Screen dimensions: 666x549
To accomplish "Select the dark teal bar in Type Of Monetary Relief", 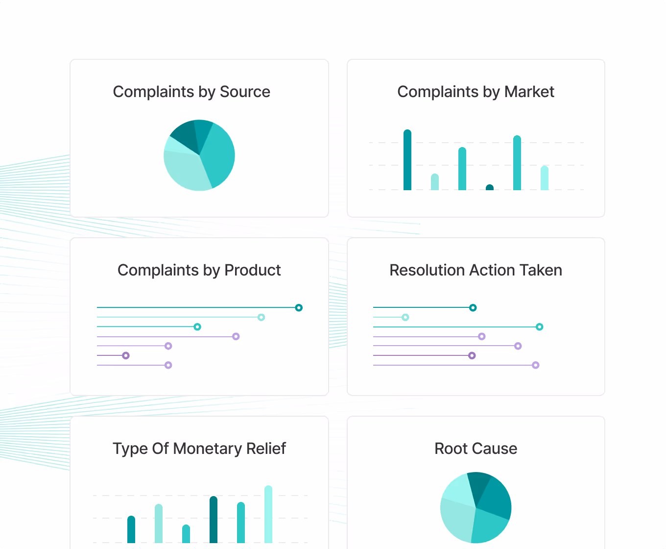I will (x=214, y=520).
